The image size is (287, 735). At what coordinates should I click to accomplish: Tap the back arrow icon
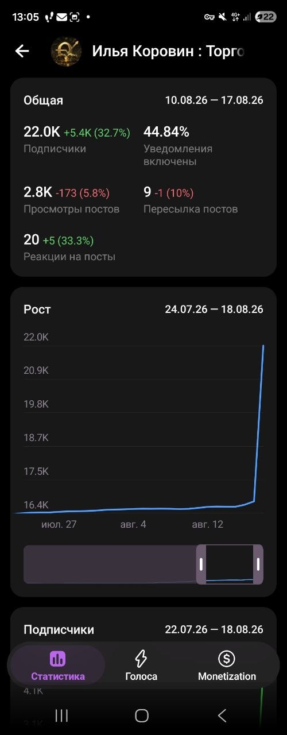(22, 51)
